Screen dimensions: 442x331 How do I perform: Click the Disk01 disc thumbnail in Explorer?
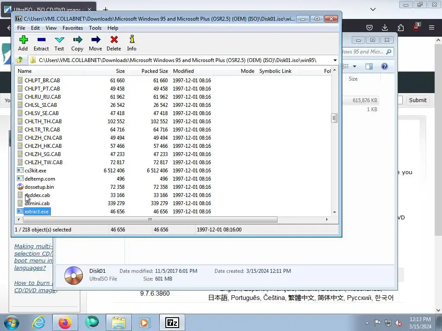coord(73,275)
